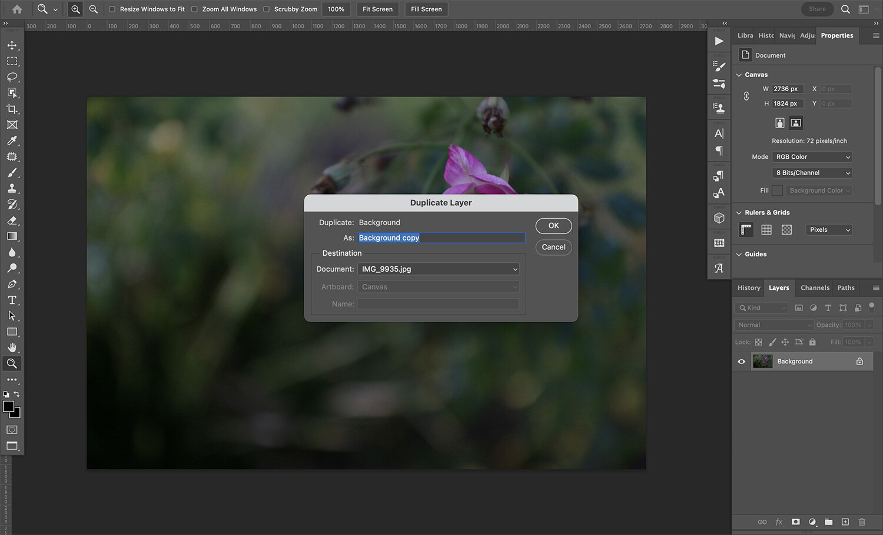Hide the Background layer
The image size is (883, 535).
click(x=741, y=361)
